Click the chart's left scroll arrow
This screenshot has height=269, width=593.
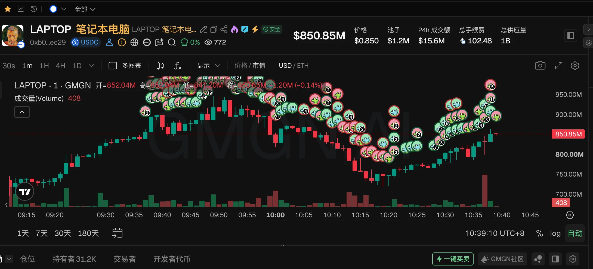6,205
